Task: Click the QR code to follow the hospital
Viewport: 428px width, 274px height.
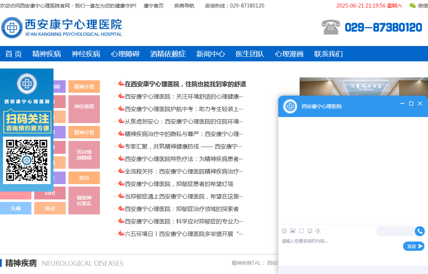Action: [x=26, y=161]
